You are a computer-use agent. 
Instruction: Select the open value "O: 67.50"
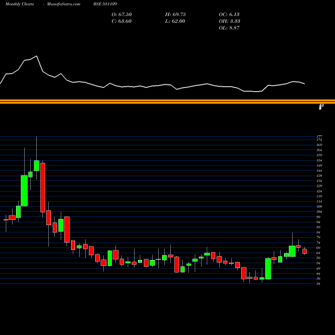pos(122,15)
